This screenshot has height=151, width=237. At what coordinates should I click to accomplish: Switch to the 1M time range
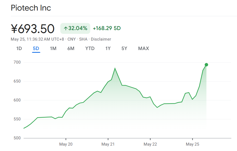pyautogui.click(x=53, y=48)
